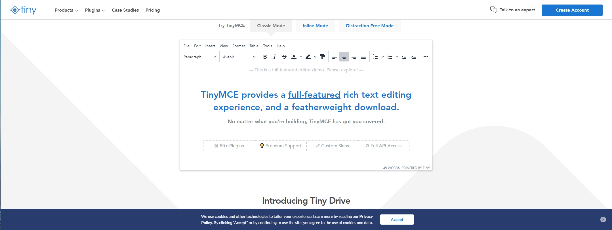Apply strikethrough formatting
612x230 pixels.
(x=284, y=57)
